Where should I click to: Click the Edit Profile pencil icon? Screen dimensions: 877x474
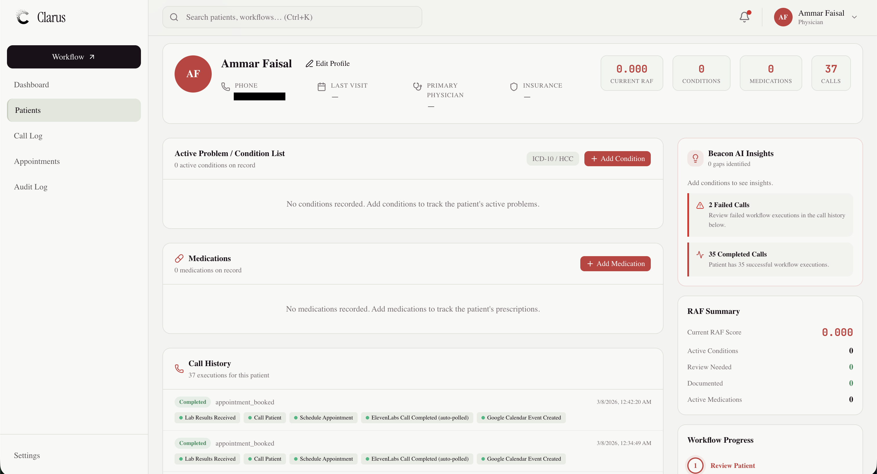[x=309, y=64]
